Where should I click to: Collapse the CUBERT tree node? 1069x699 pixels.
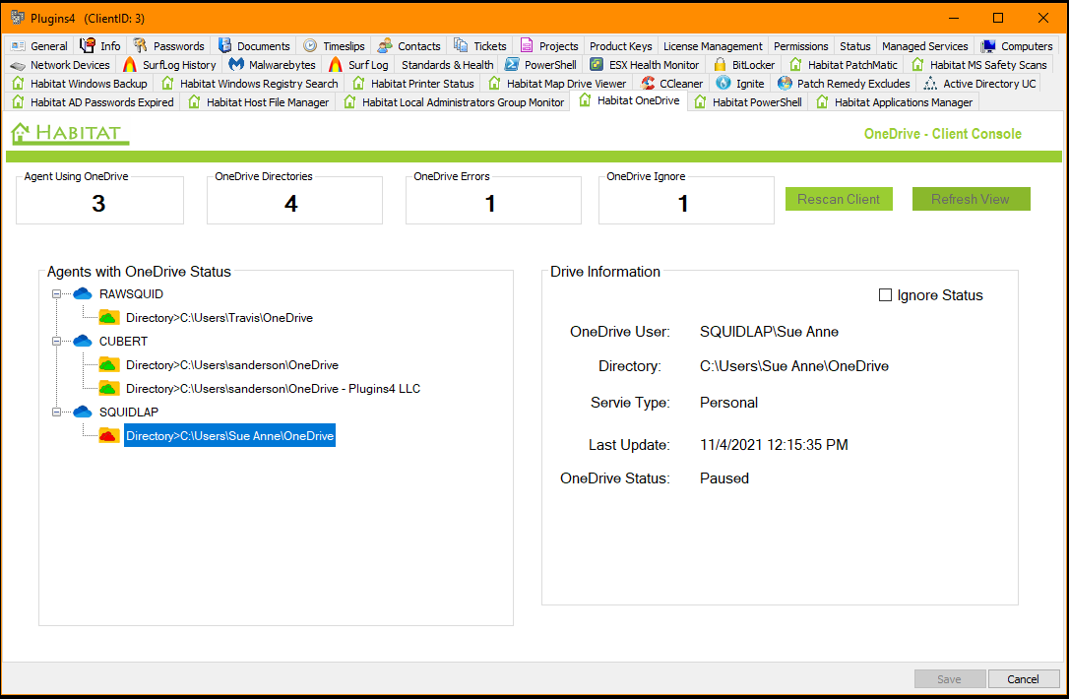pyautogui.click(x=56, y=341)
